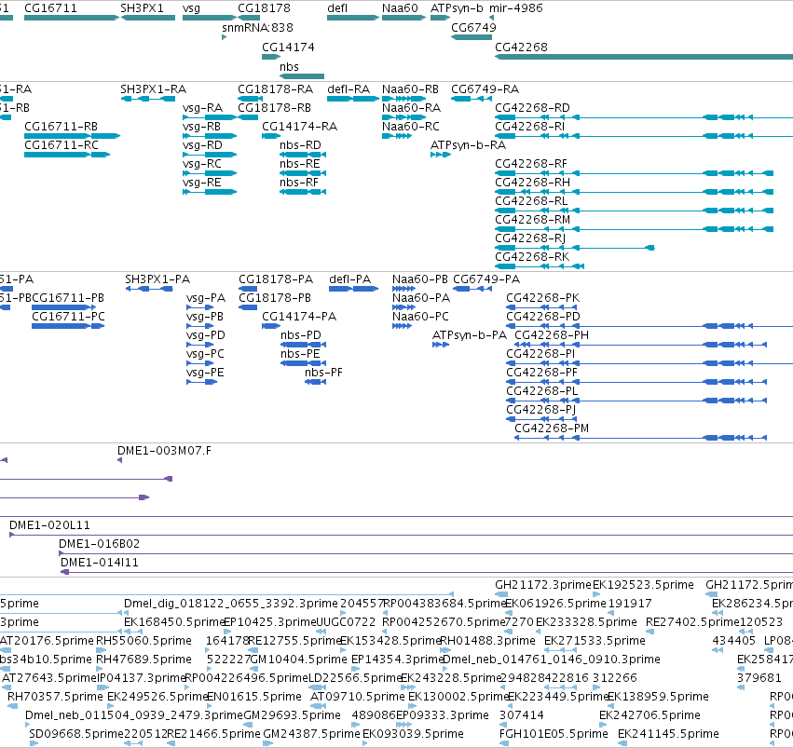Select transcript defl-RA label
Viewport: 793px width, 748px height.
[x=349, y=88]
